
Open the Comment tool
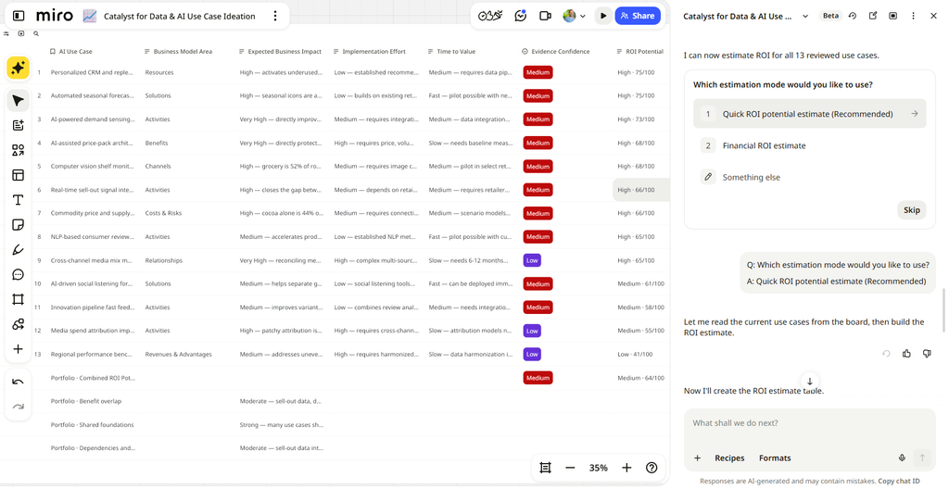pos(19,274)
